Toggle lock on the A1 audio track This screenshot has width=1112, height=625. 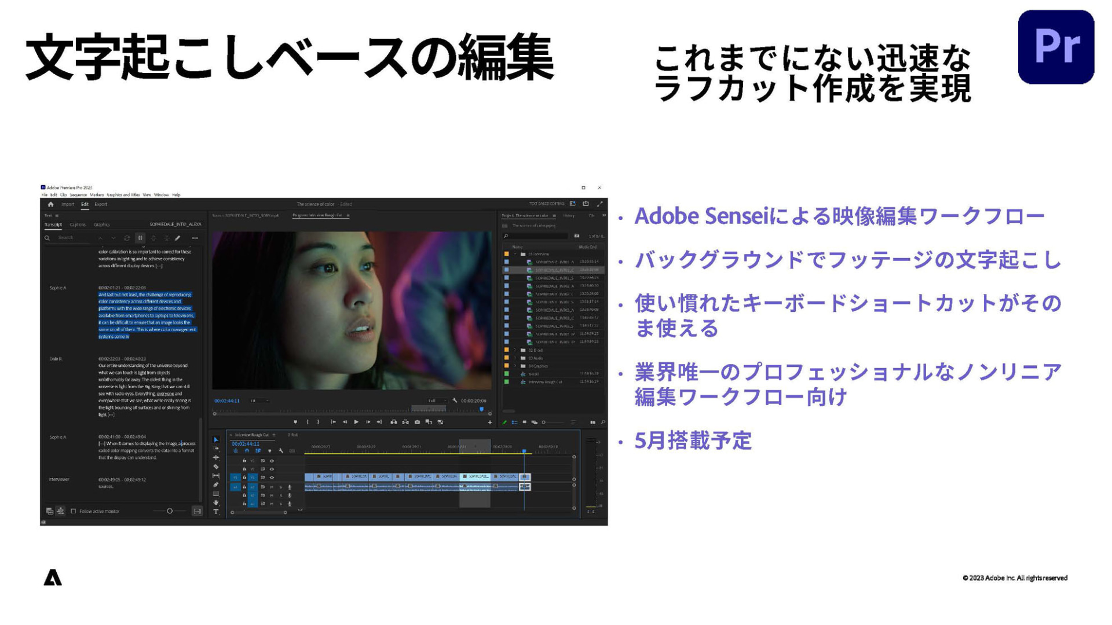[x=244, y=487]
